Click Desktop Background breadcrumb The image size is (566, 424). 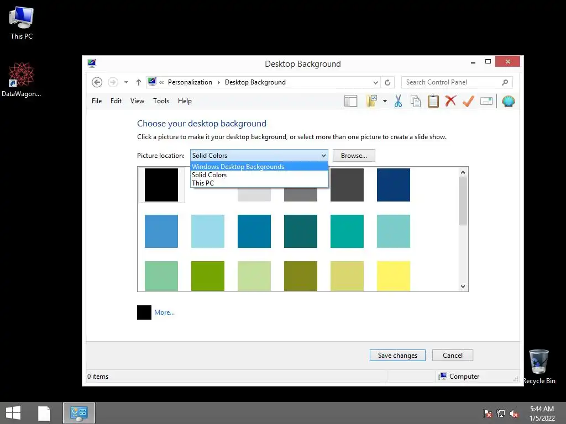(255, 82)
